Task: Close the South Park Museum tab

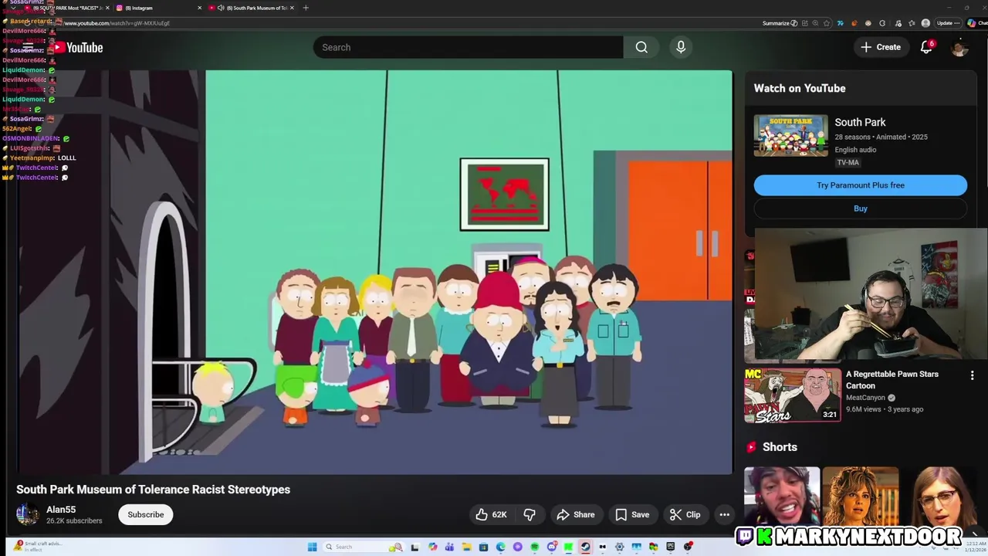Action: pyautogui.click(x=292, y=8)
